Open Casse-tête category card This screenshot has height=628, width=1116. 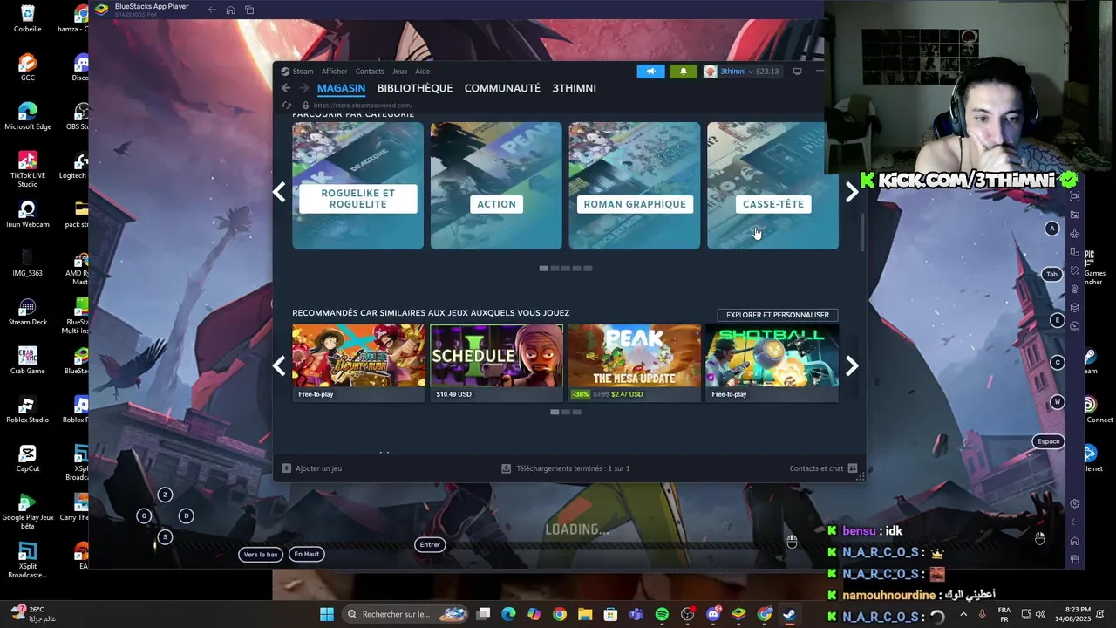coord(772,186)
